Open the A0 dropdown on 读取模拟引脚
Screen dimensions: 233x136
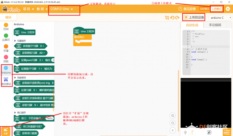(42, 53)
